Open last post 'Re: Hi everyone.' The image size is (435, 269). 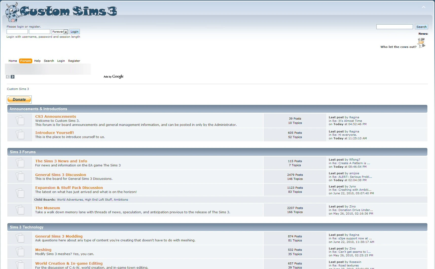(x=345, y=135)
